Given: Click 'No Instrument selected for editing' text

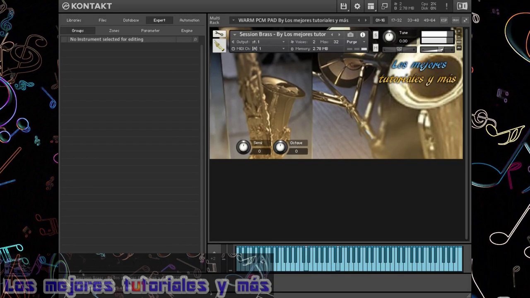Looking at the screenshot, I should [x=107, y=39].
